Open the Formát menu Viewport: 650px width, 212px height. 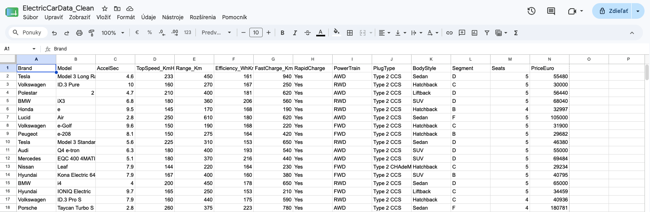click(126, 17)
